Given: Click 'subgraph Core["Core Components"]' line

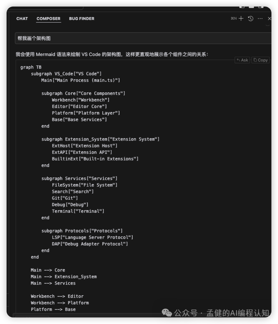Looking at the screenshot, I should point(83,93).
